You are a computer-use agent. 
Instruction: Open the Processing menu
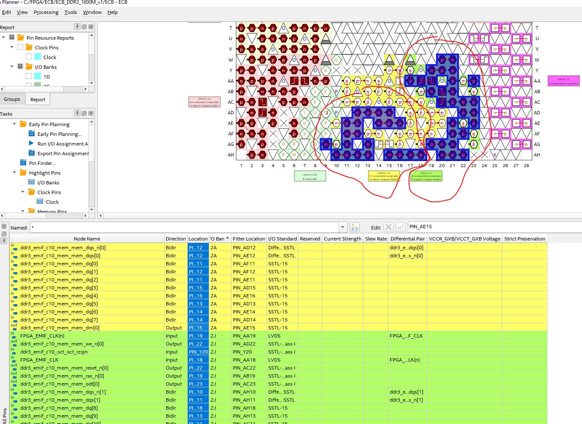46,12
